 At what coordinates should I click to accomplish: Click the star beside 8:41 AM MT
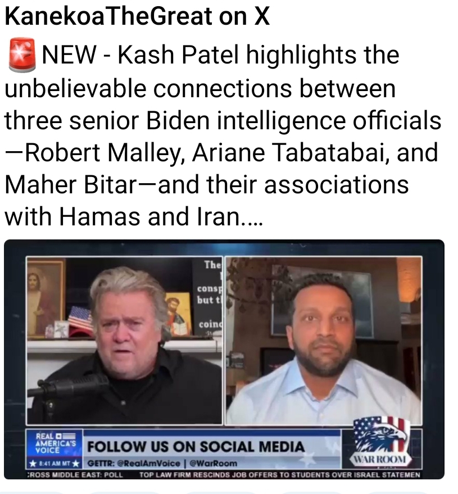[x=32, y=464]
